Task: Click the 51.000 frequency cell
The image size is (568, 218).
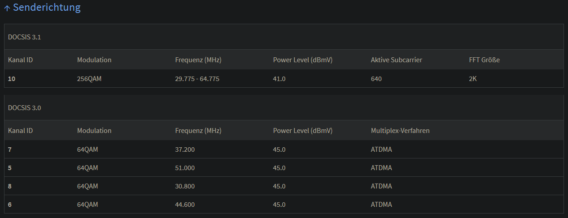Action: tap(185, 168)
